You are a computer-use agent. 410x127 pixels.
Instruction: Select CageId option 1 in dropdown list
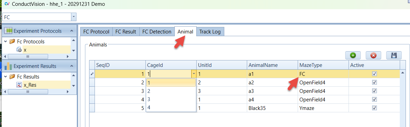(171, 83)
